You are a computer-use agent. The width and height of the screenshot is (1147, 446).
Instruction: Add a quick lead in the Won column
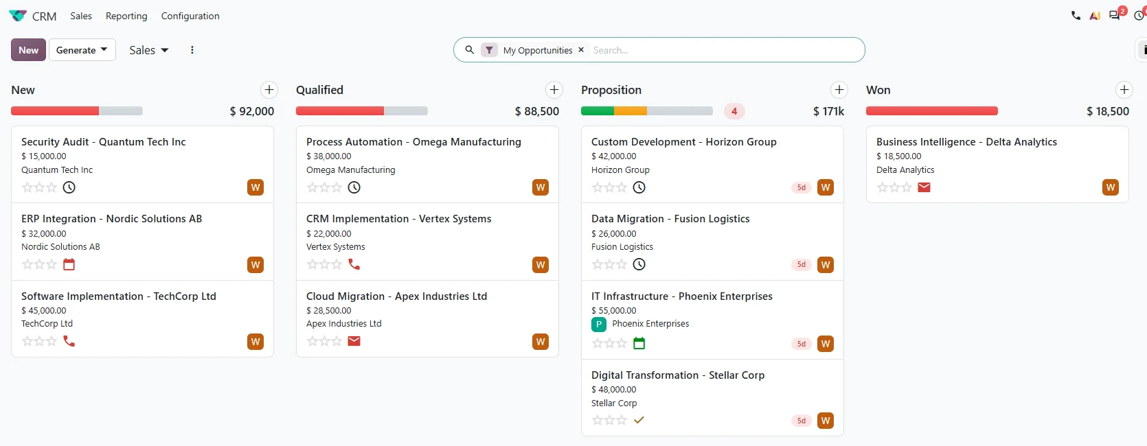[x=1124, y=90]
